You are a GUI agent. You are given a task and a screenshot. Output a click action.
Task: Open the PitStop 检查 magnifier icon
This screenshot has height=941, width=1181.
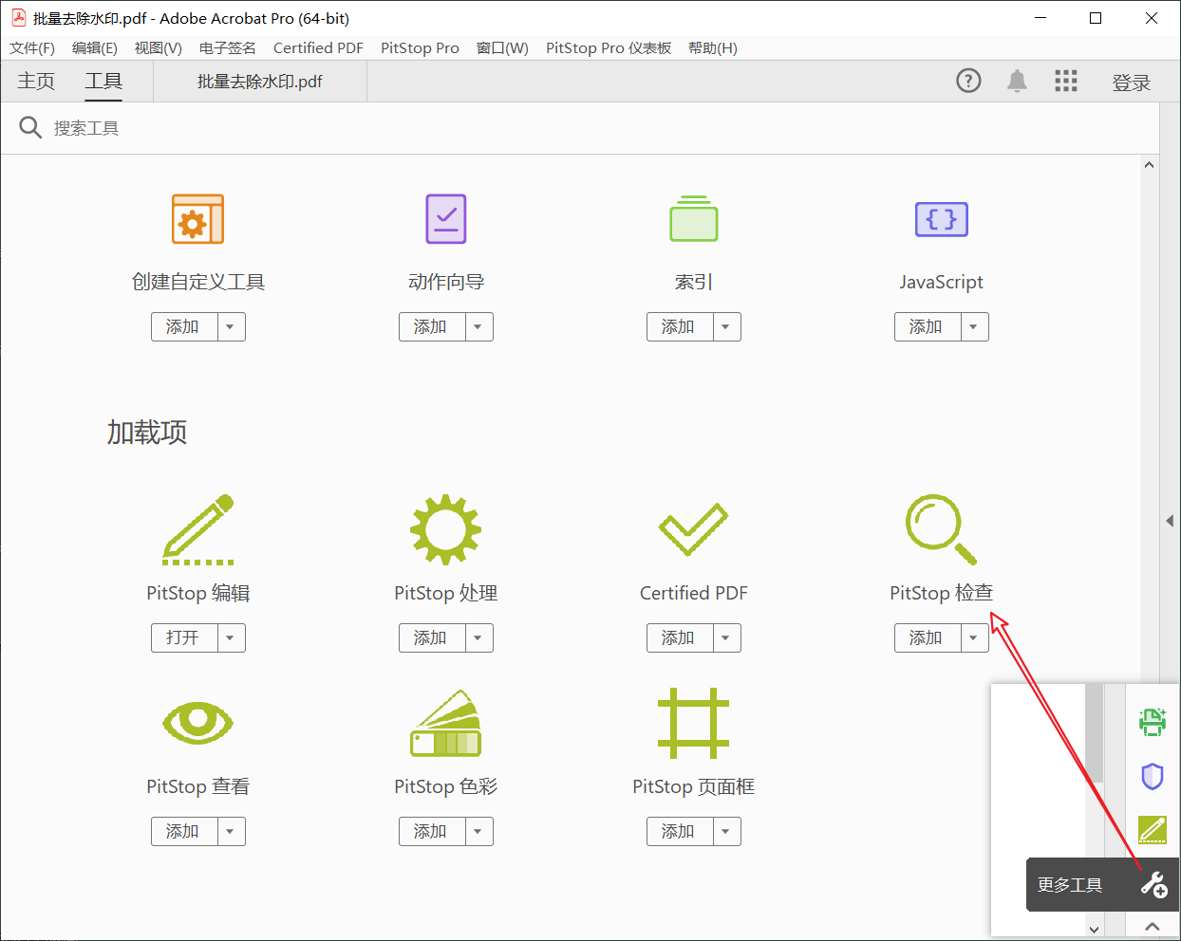tap(941, 529)
